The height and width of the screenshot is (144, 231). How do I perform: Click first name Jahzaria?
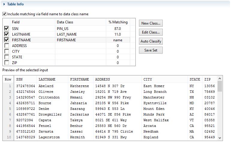point(78,103)
